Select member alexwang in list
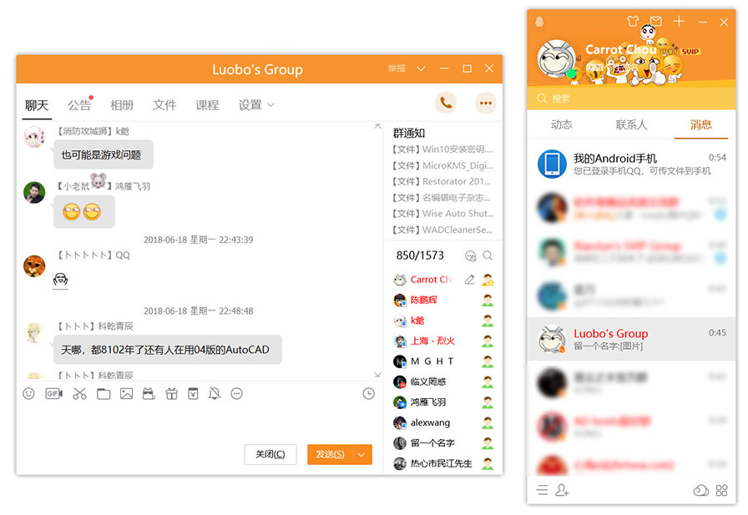The height and width of the screenshot is (515, 748). point(443,423)
